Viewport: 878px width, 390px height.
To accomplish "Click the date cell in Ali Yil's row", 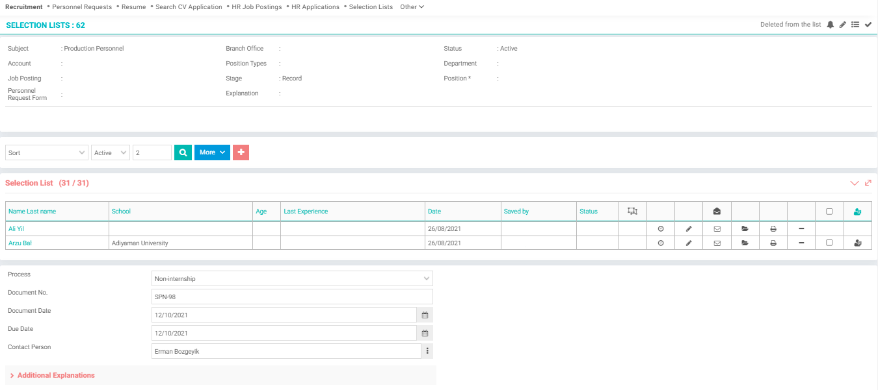I will point(463,228).
